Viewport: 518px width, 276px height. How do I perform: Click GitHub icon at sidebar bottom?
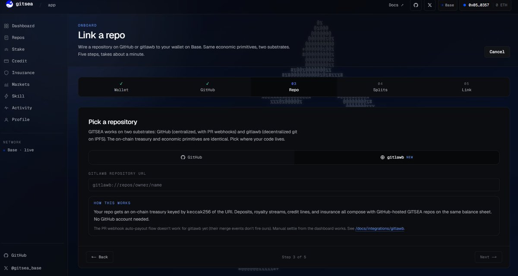(x=6, y=255)
